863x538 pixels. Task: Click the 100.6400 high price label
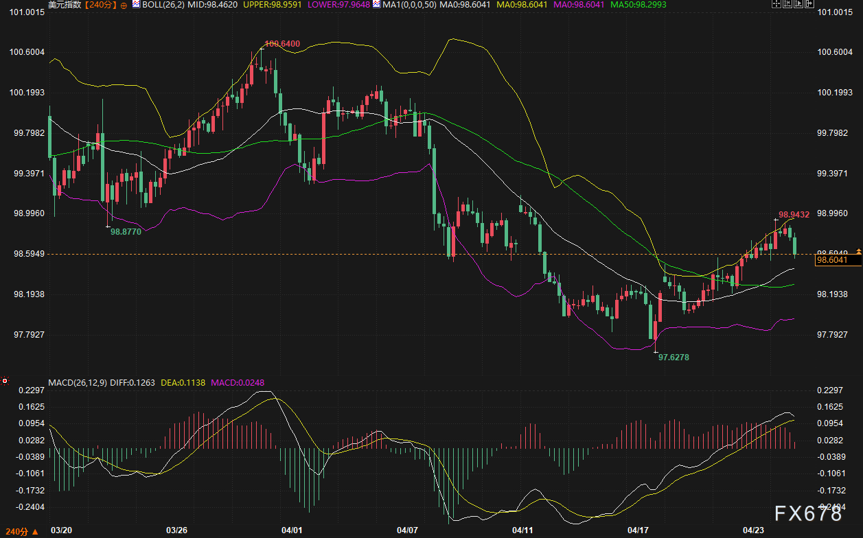281,44
